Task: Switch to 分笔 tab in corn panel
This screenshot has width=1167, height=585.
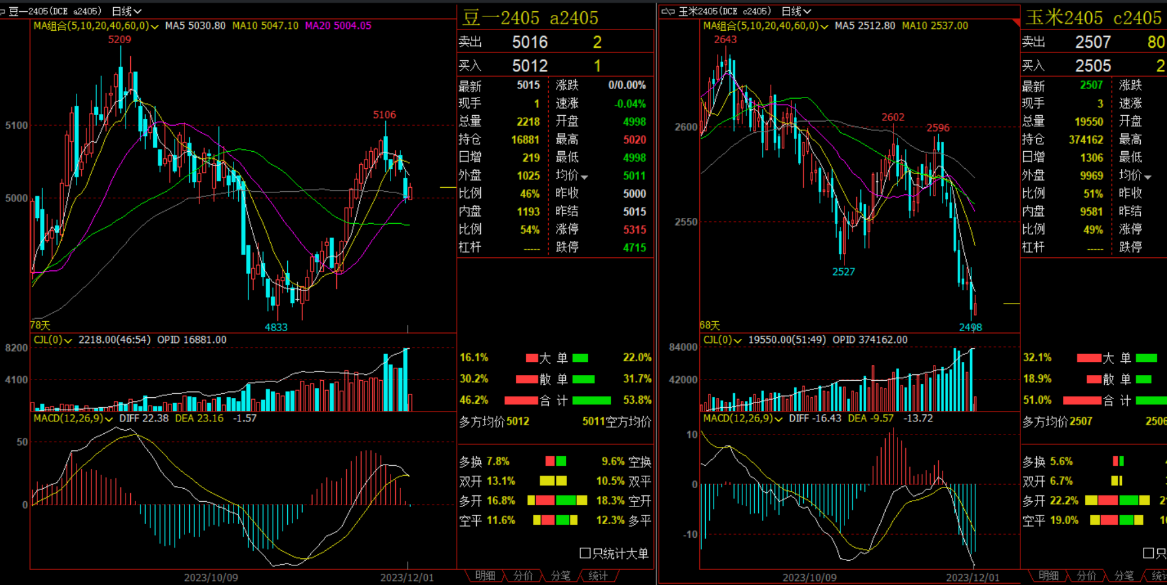Action: [1124, 576]
